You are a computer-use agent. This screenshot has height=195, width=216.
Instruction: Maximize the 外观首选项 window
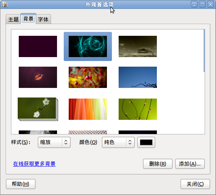[202, 5]
